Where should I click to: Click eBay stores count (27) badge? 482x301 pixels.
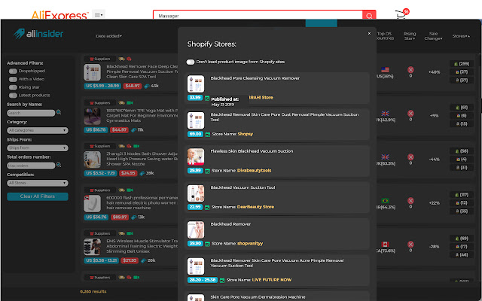462,72
